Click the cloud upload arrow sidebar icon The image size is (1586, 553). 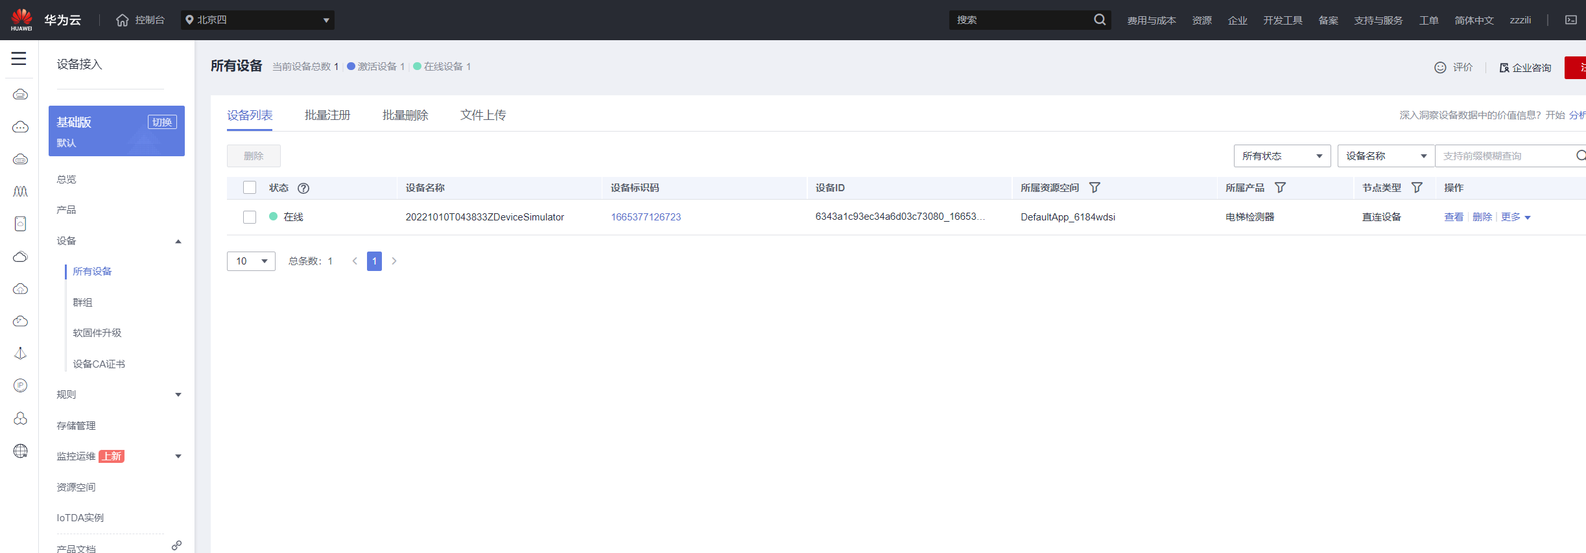point(20,289)
